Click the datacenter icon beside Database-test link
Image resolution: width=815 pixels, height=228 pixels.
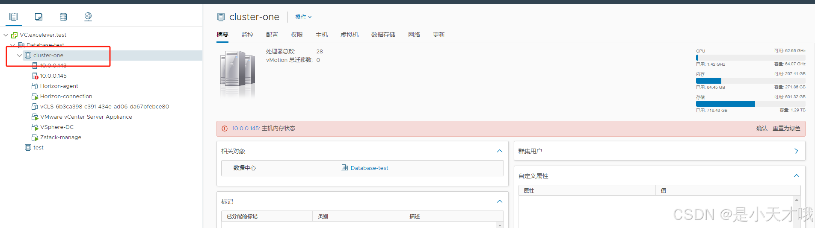click(x=345, y=168)
